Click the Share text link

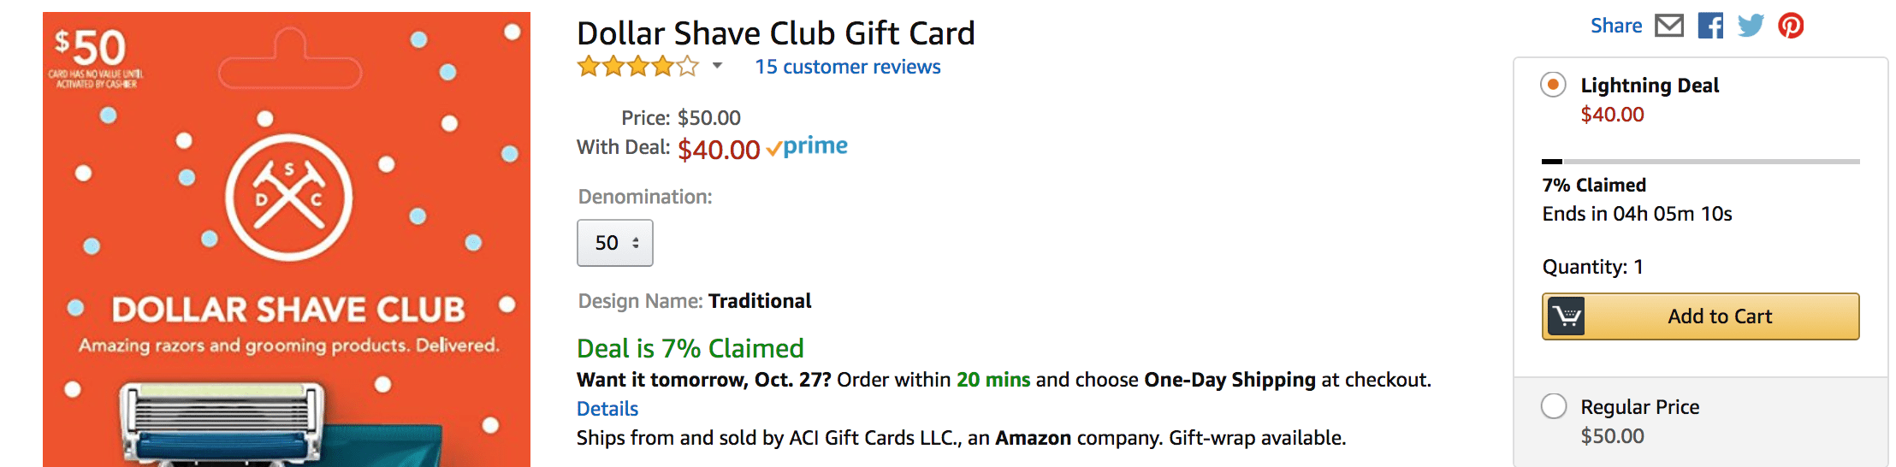[x=1616, y=26]
